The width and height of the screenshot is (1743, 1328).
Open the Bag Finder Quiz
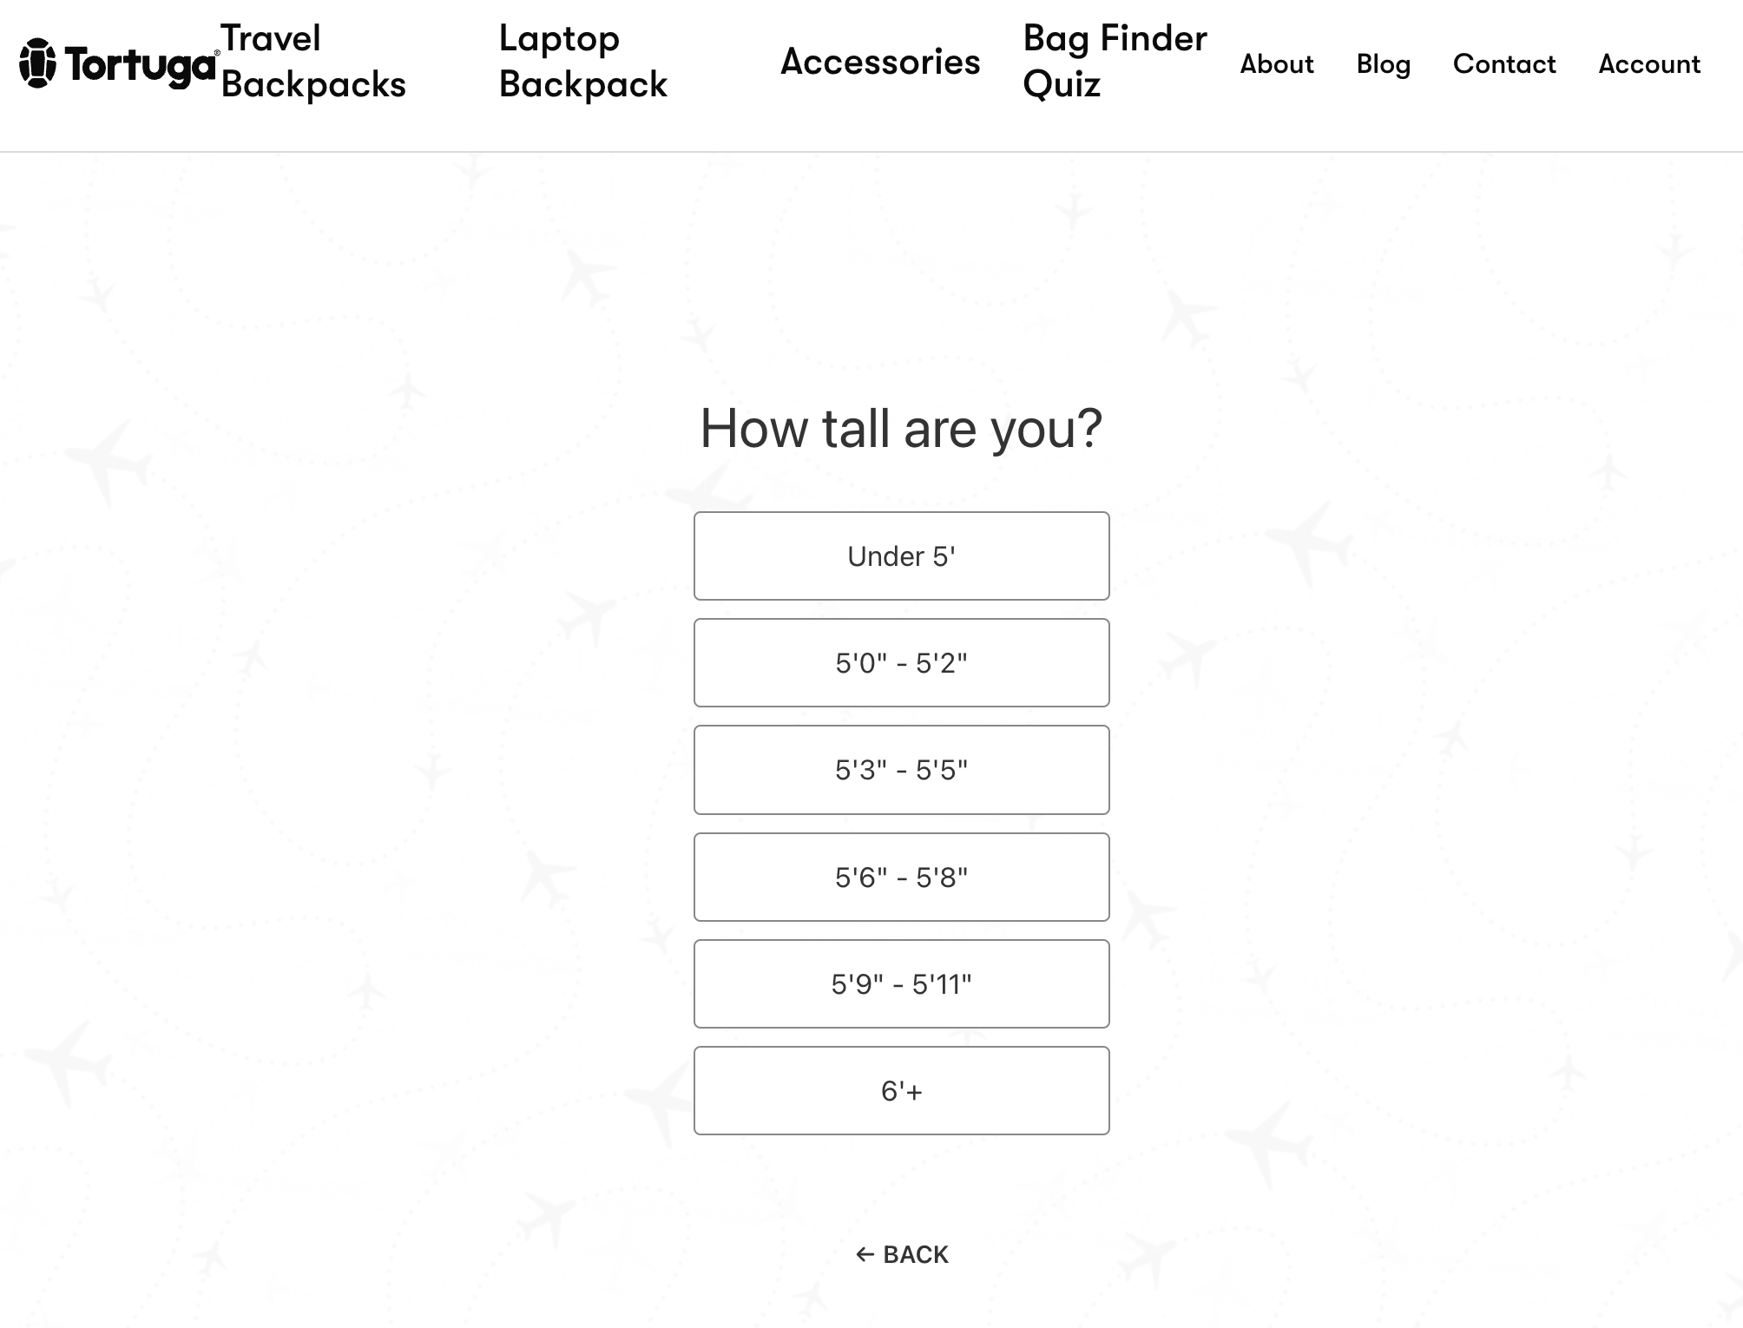[x=1115, y=60]
